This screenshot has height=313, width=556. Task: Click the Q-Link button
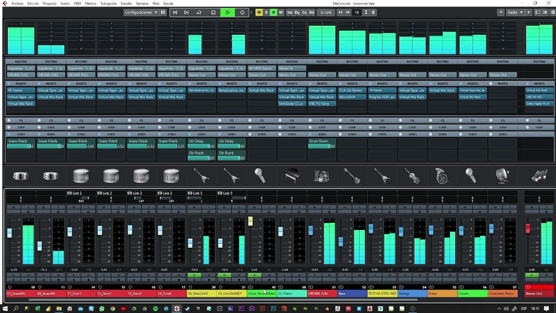(x=326, y=12)
